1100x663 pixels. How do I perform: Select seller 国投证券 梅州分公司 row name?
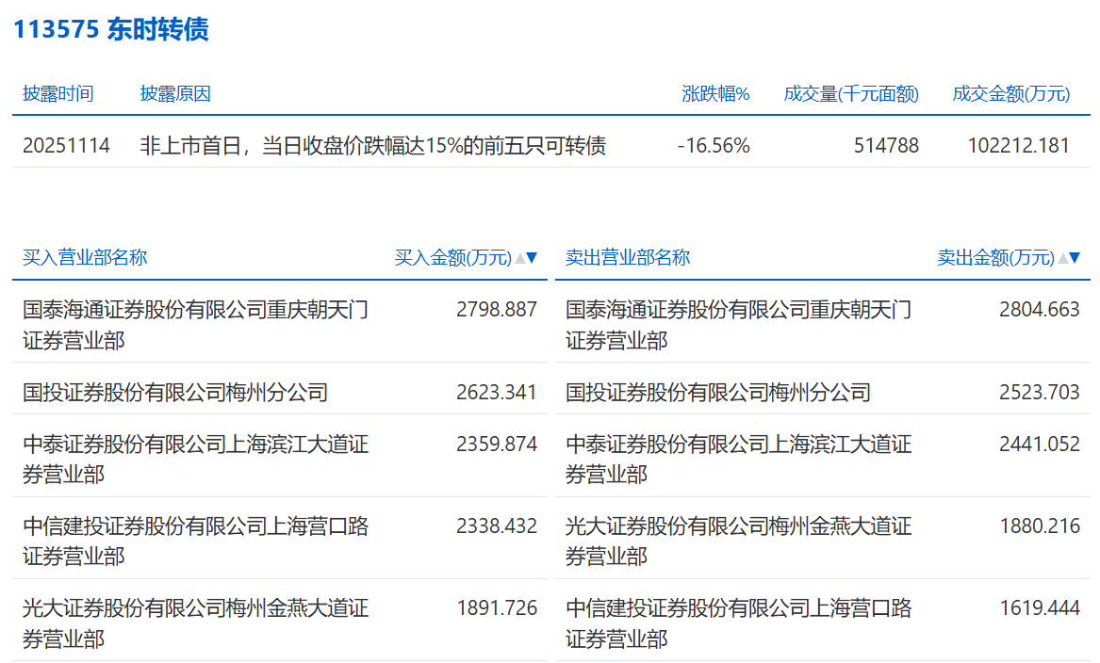pyautogui.click(x=718, y=393)
